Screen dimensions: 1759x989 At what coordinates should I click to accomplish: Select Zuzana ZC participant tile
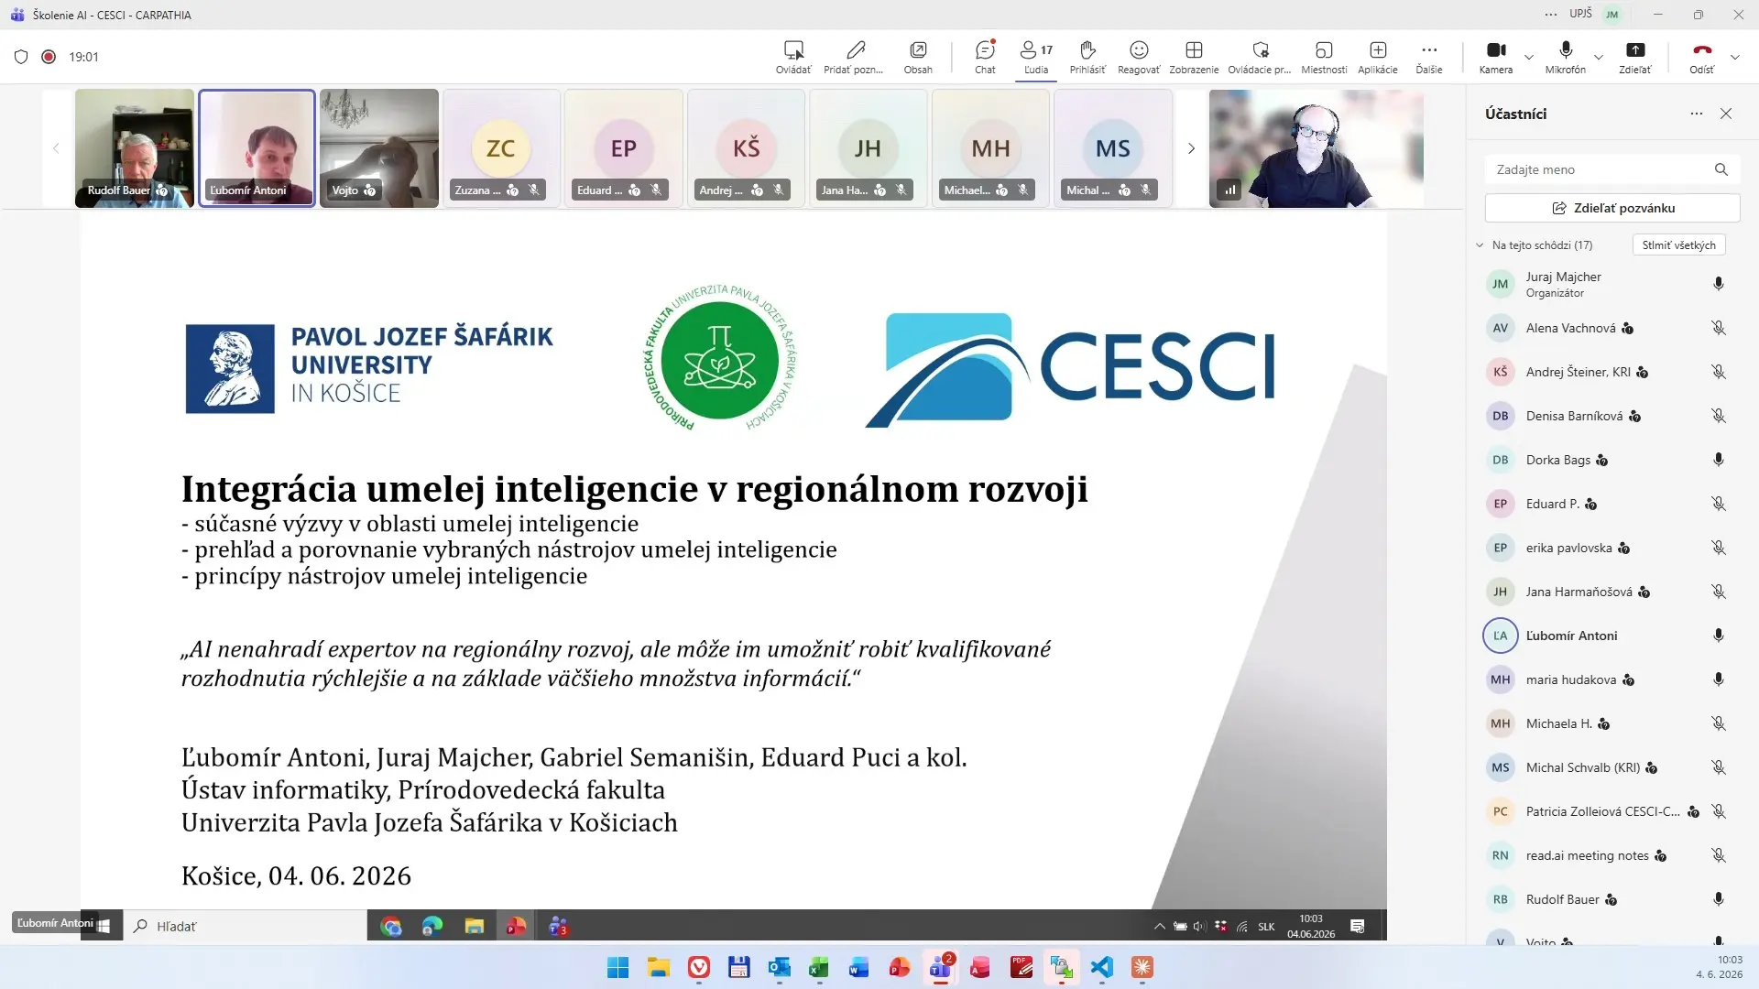point(501,148)
